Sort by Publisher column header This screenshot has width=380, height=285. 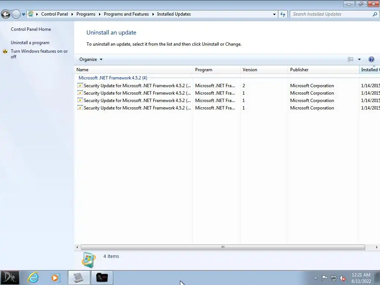point(323,69)
